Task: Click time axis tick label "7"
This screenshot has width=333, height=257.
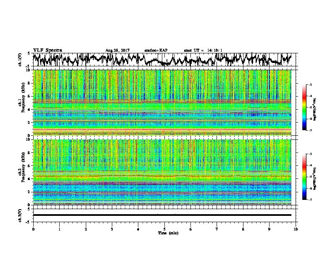Action: tap(217, 229)
